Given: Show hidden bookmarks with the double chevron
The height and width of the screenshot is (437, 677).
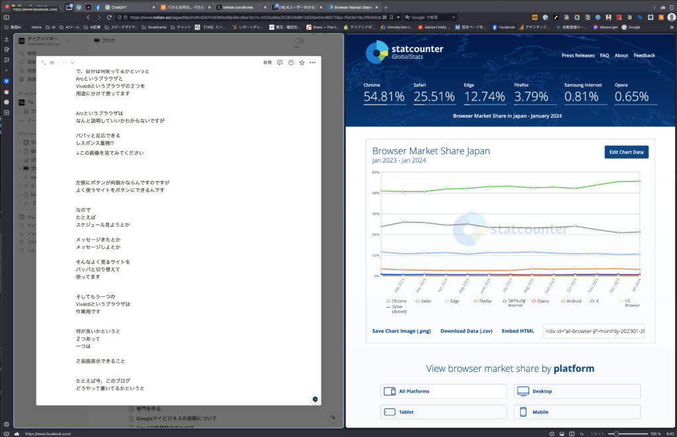Looking at the screenshot, I should [x=672, y=27].
